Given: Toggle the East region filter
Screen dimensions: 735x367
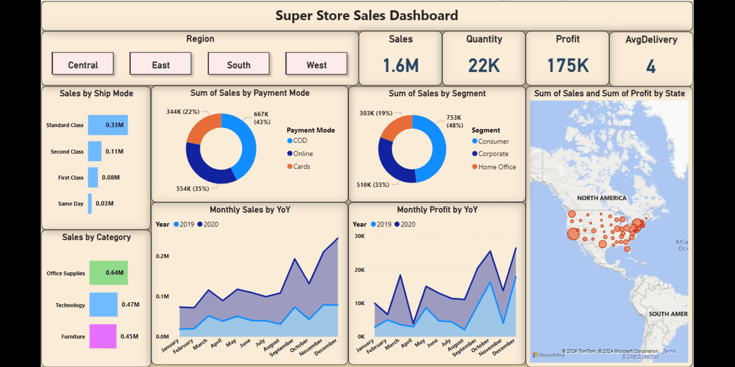Looking at the screenshot, I should pos(161,64).
